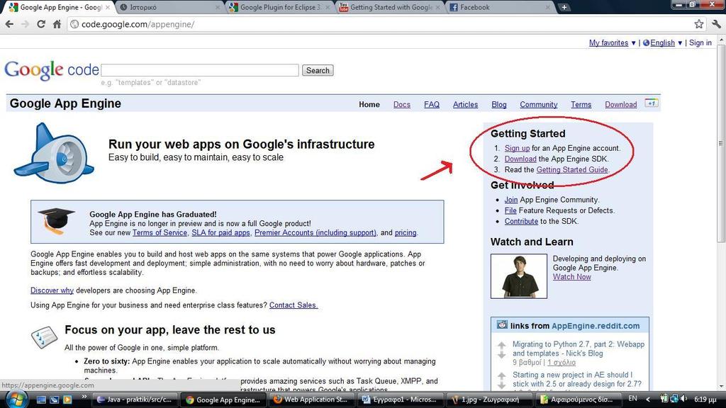726x408 pixels.
Task: Click the Search button
Action: 318,70
